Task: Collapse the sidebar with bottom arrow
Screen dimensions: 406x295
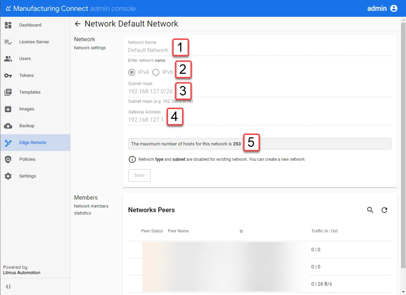Action: [x=8, y=287]
